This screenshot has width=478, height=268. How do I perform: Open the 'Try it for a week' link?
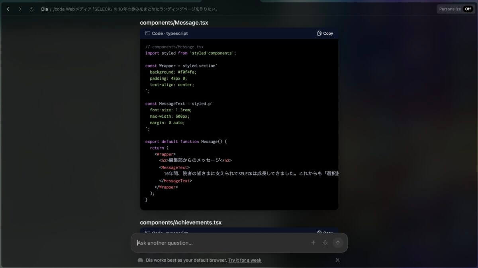[245, 260]
